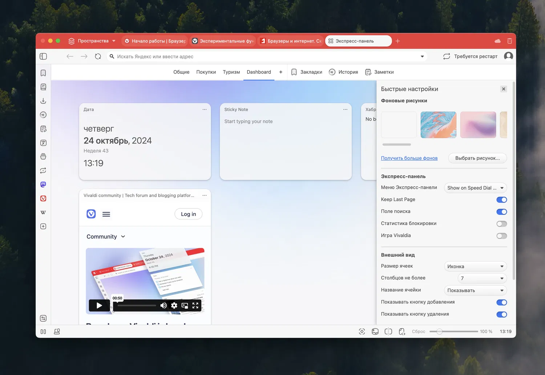Toggle tab tiling in status bar
This screenshot has height=375, width=545.
388,331
